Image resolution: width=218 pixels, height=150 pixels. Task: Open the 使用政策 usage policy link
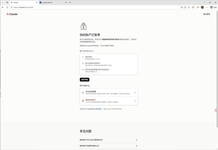tap(99, 109)
